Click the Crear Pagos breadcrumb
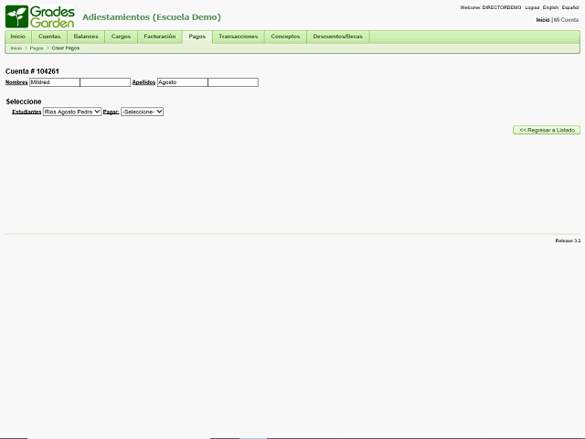The width and height of the screenshot is (585, 439). pyautogui.click(x=66, y=48)
